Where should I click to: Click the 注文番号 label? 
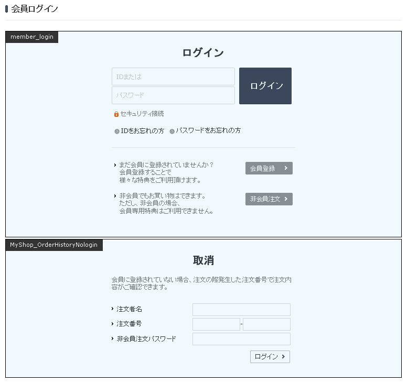coord(129,324)
